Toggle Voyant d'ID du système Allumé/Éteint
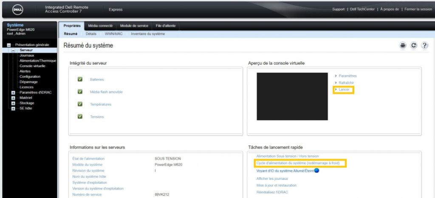Image resolution: width=435 pixels, height=198 pixels. [x=285, y=171]
